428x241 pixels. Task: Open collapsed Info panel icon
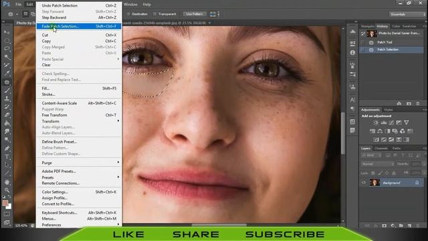tap(352, 52)
